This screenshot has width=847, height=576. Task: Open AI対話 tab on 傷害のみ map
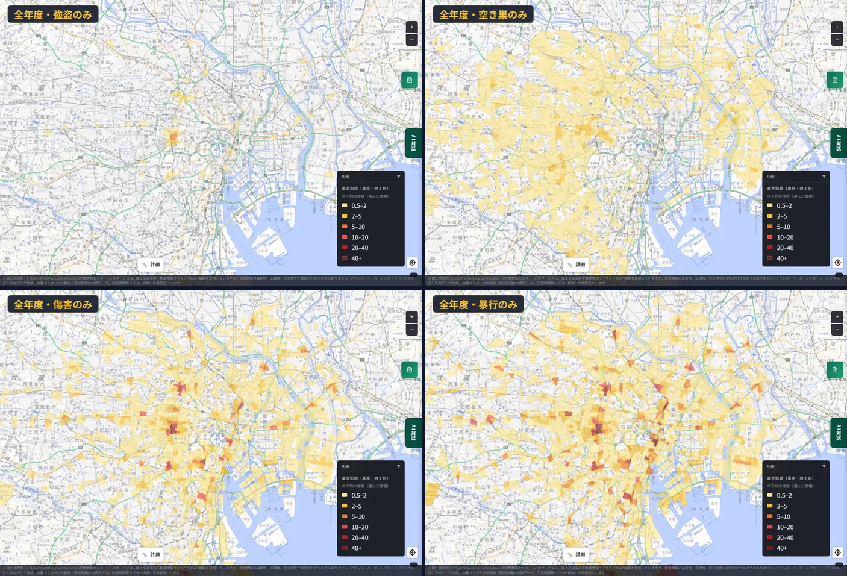413,433
